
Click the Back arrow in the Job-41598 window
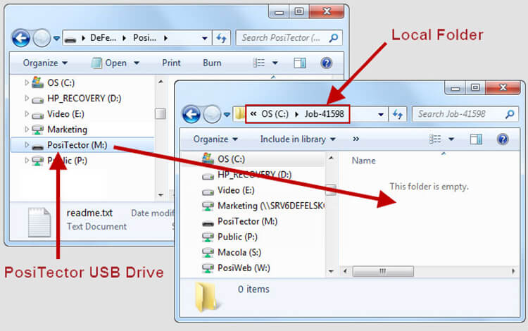coord(191,114)
